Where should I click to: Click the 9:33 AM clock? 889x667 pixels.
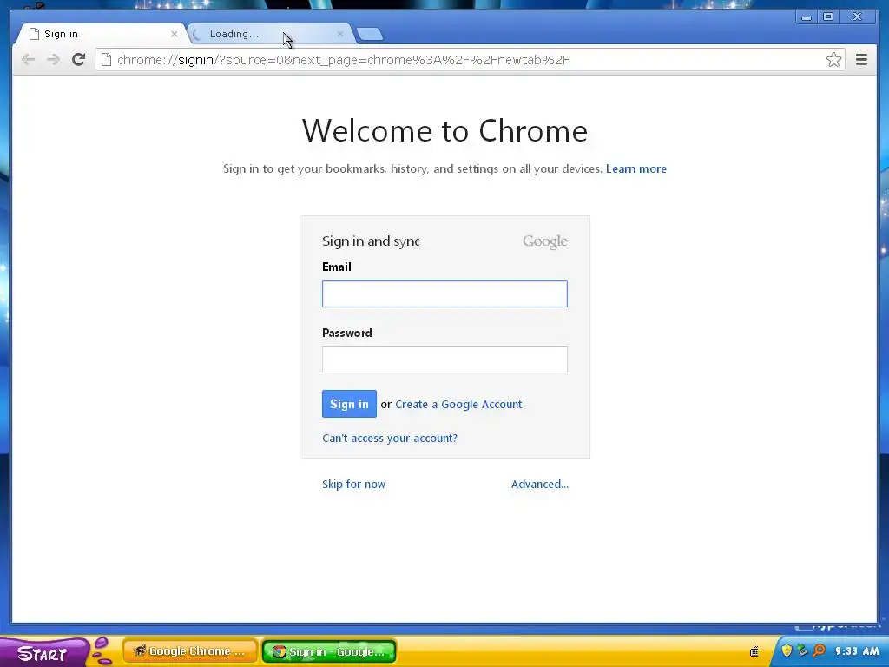pyautogui.click(x=857, y=651)
